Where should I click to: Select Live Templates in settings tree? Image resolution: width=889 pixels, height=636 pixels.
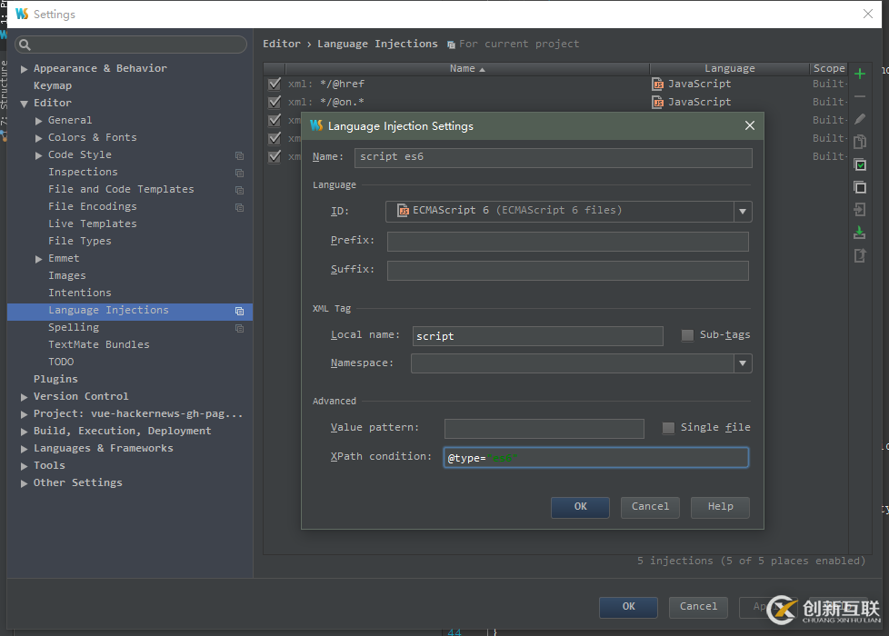point(93,224)
